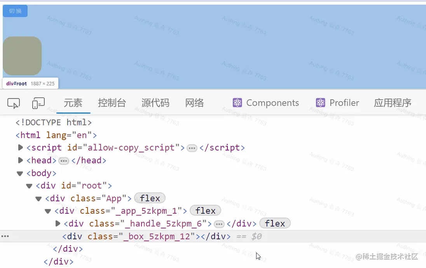
Task: Open the Components tab
Action: tap(266, 103)
